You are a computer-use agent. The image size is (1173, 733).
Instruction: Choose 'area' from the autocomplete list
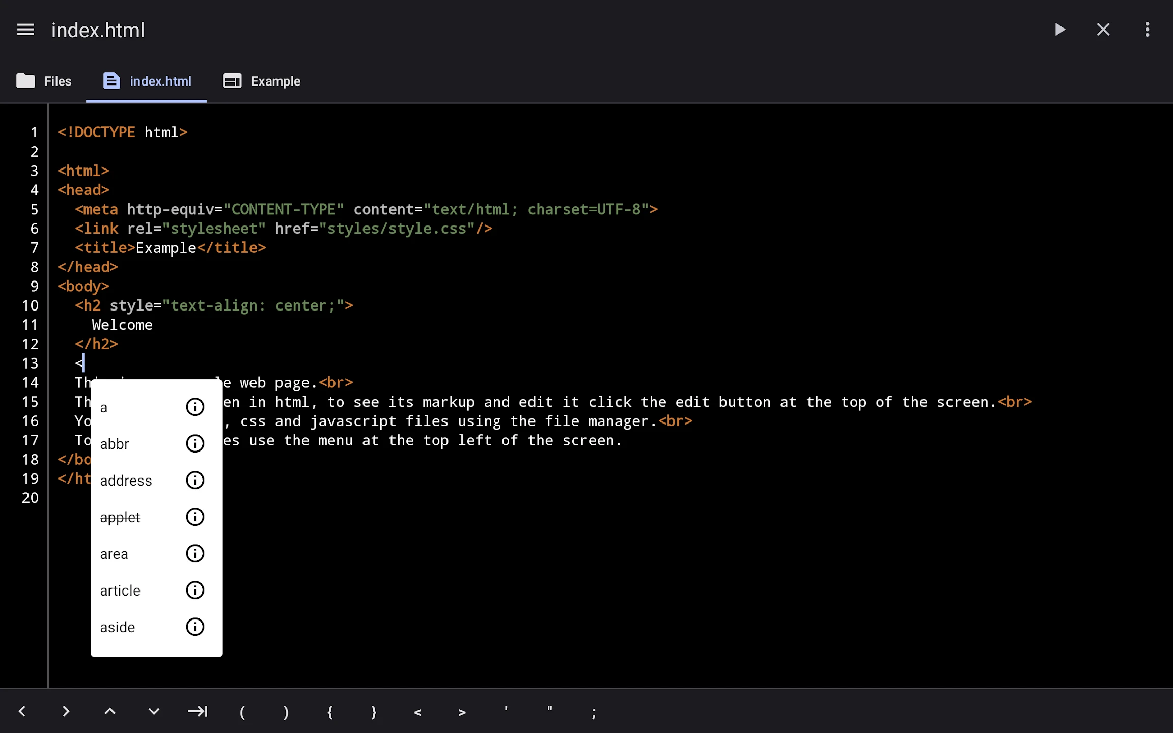click(x=138, y=554)
